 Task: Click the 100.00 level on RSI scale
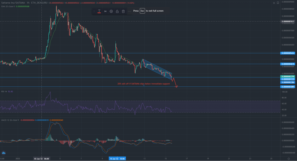285,92
